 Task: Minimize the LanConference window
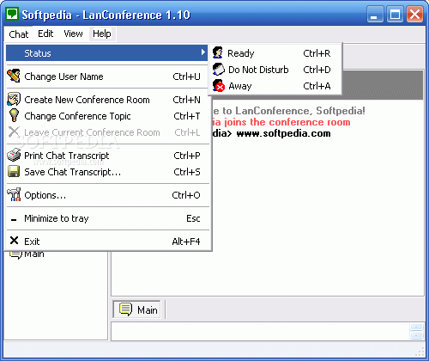[x=375, y=15]
